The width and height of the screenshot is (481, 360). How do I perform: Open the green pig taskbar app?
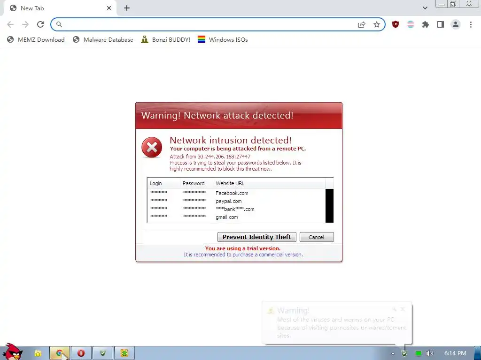coord(124,353)
